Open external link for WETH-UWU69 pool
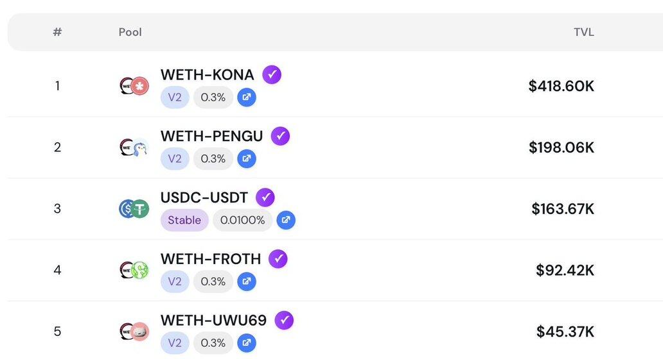 (x=246, y=343)
